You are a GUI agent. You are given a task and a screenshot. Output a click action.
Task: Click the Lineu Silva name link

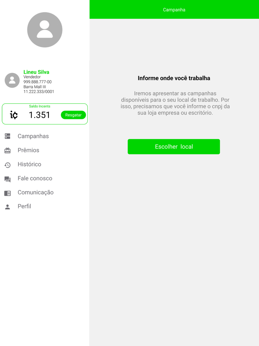click(36, 72)
